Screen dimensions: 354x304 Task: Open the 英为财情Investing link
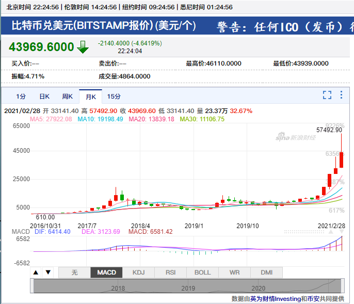pyautogui.click(x=276, y=299)
